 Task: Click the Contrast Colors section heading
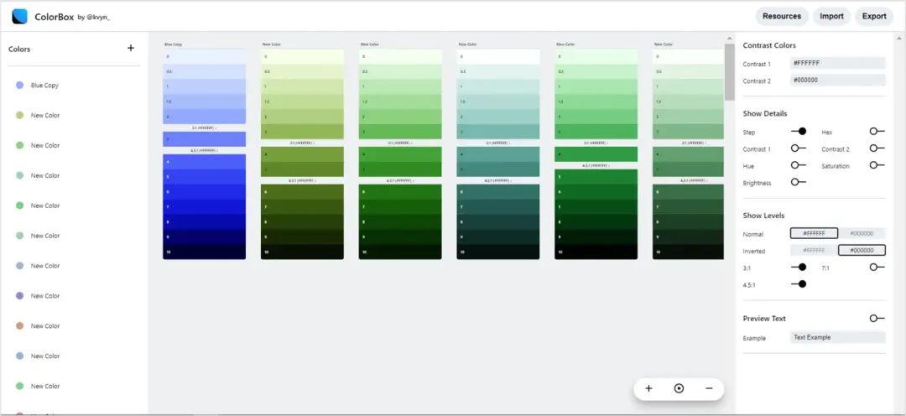point(769,45)
